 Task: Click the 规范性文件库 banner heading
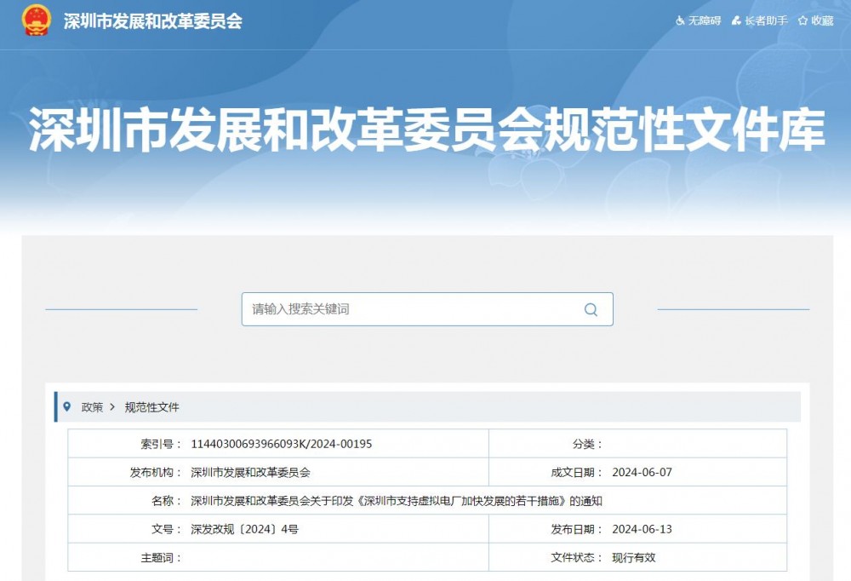click(x=426, y=129)
